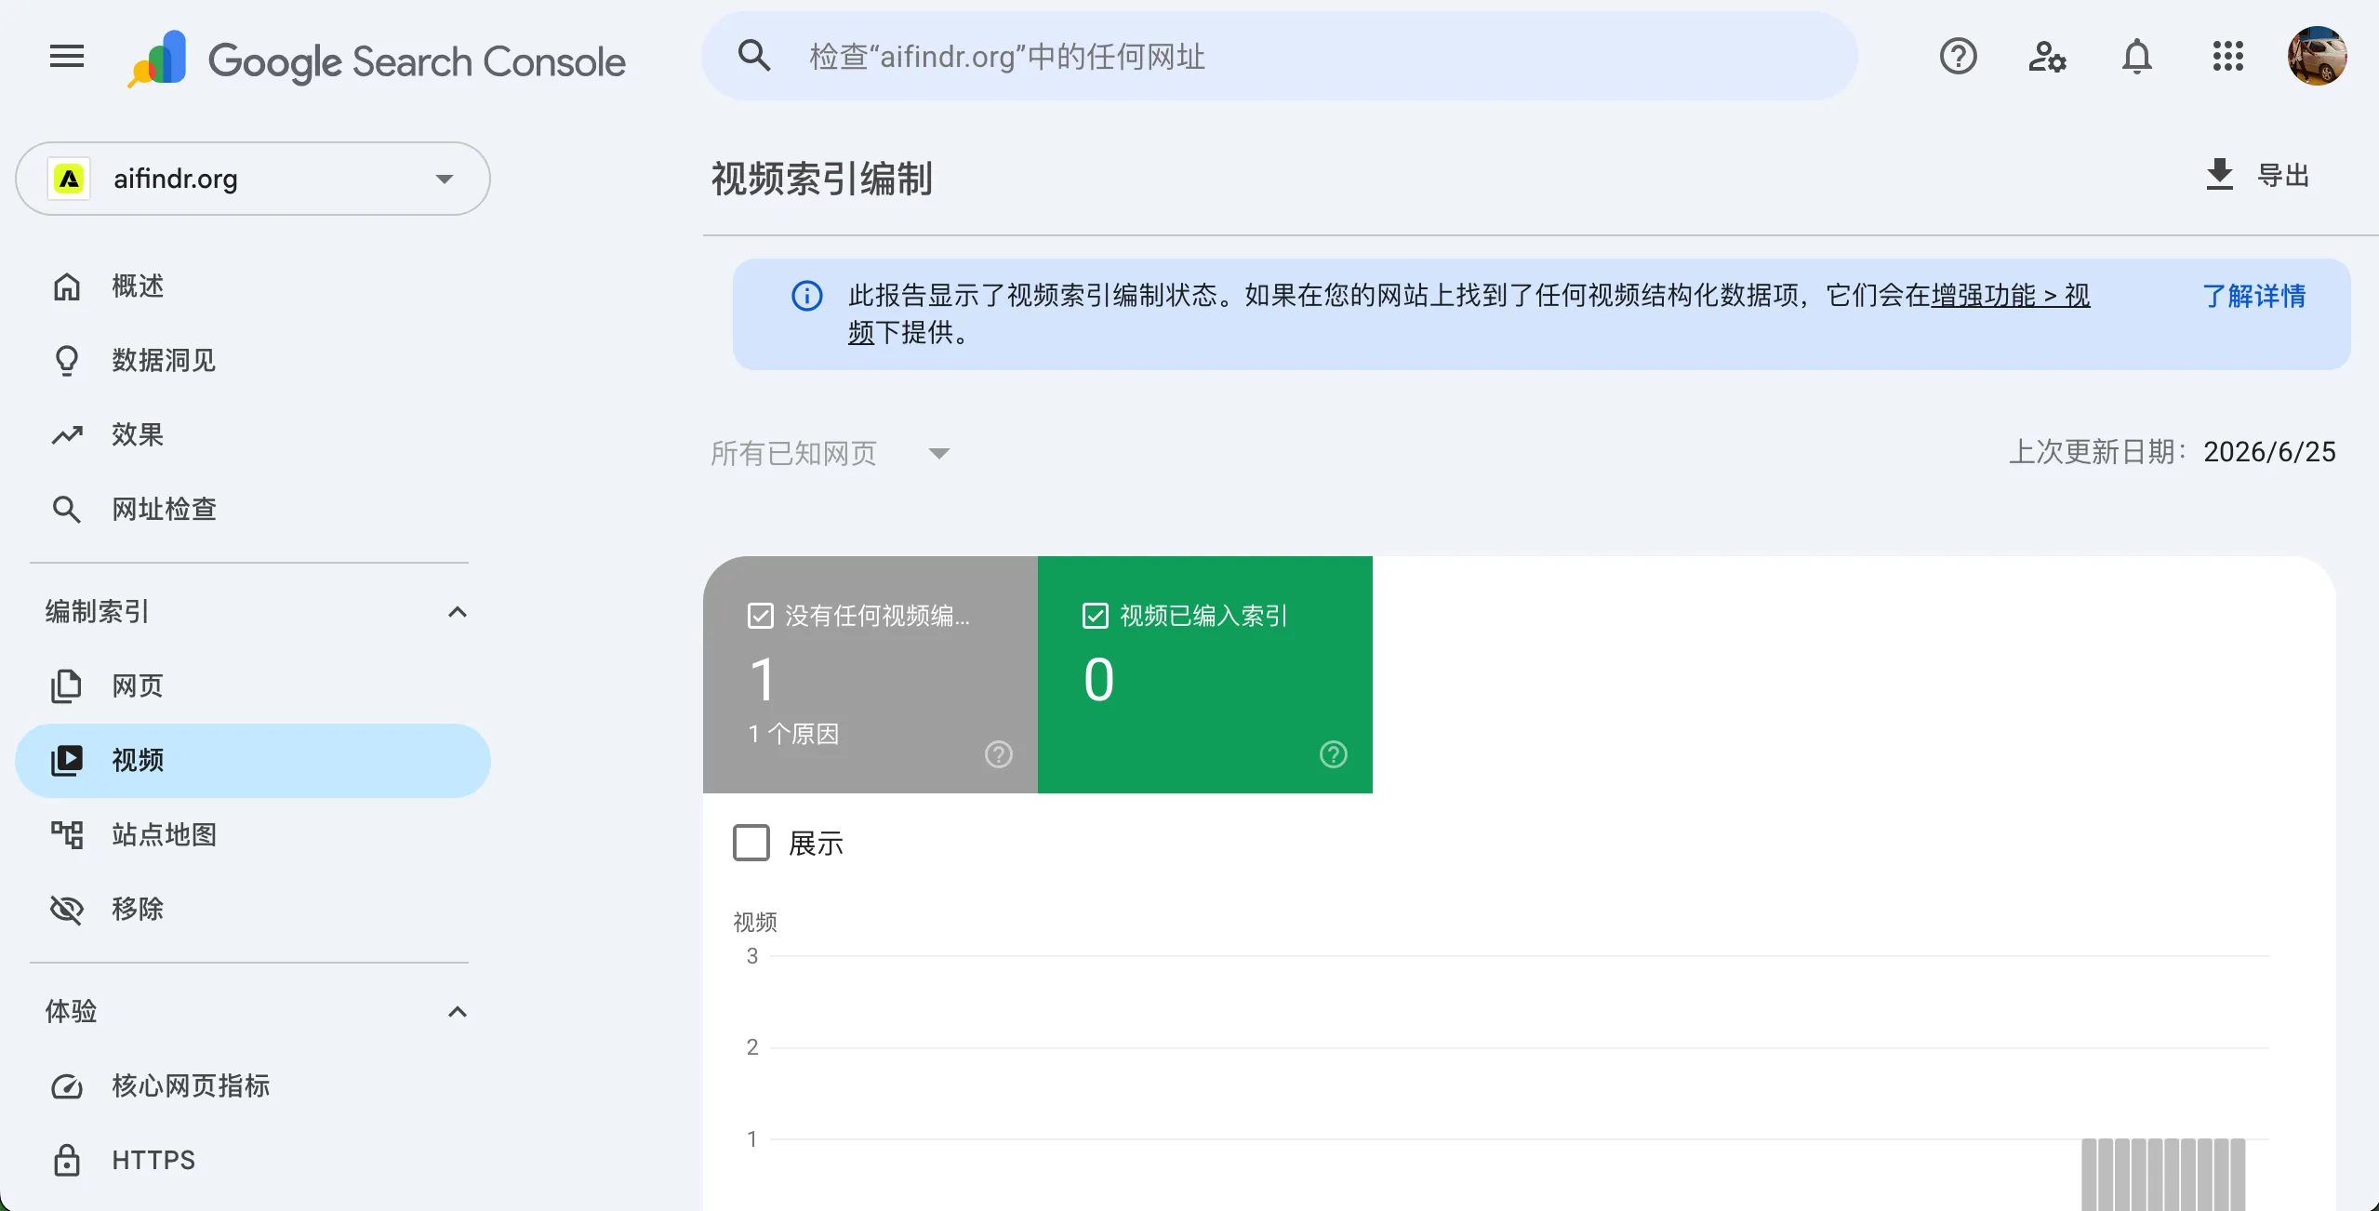Click the lightbulb icon for 数据洞见
The image size is (2379, 1211).
click(x=66, y=361)
